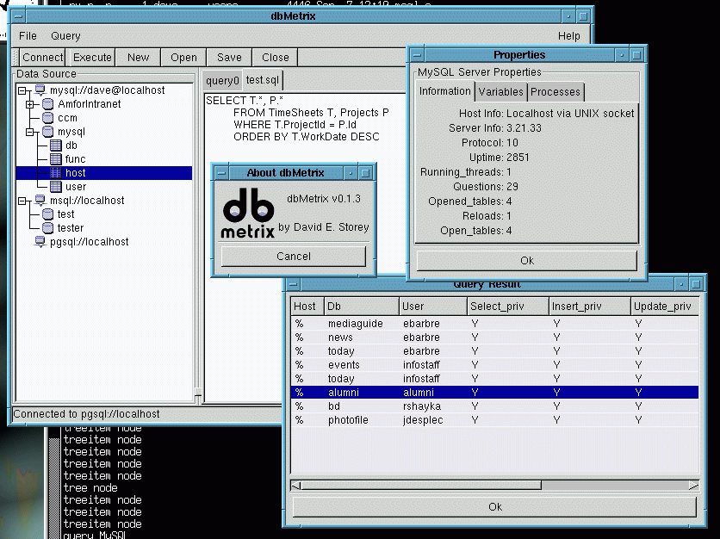Screen dimensions: 720x539
Task: Click the Insert_priv column header
Action: 590,307
